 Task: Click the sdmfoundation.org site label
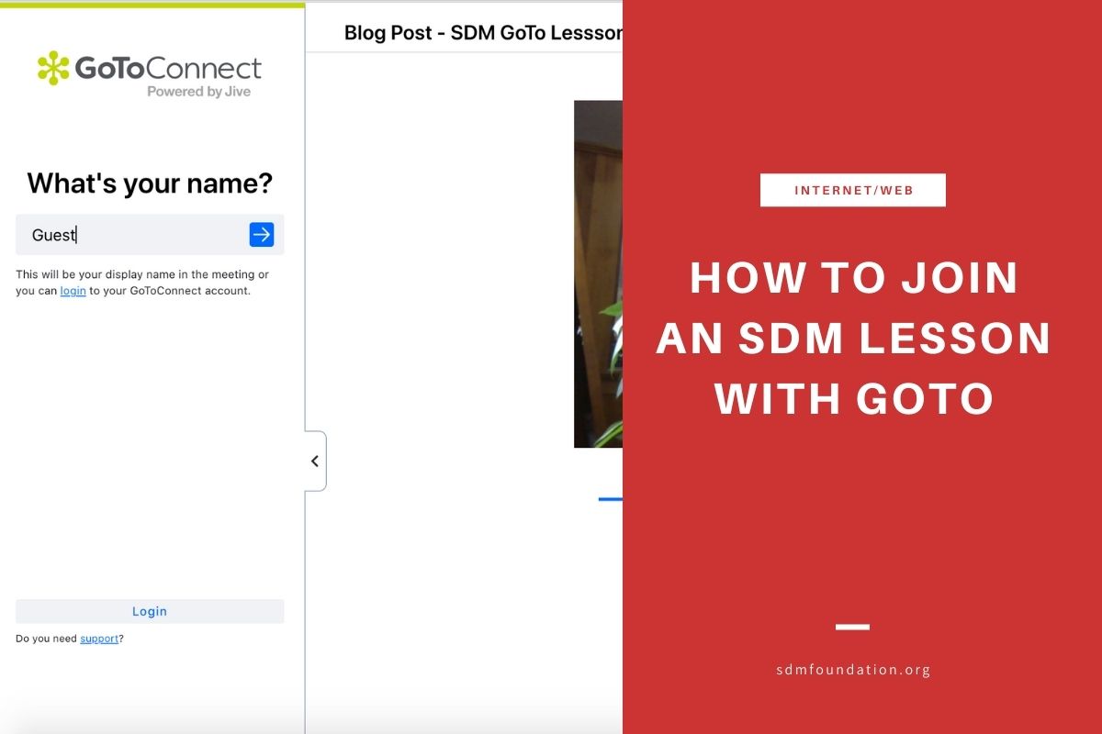853,670
